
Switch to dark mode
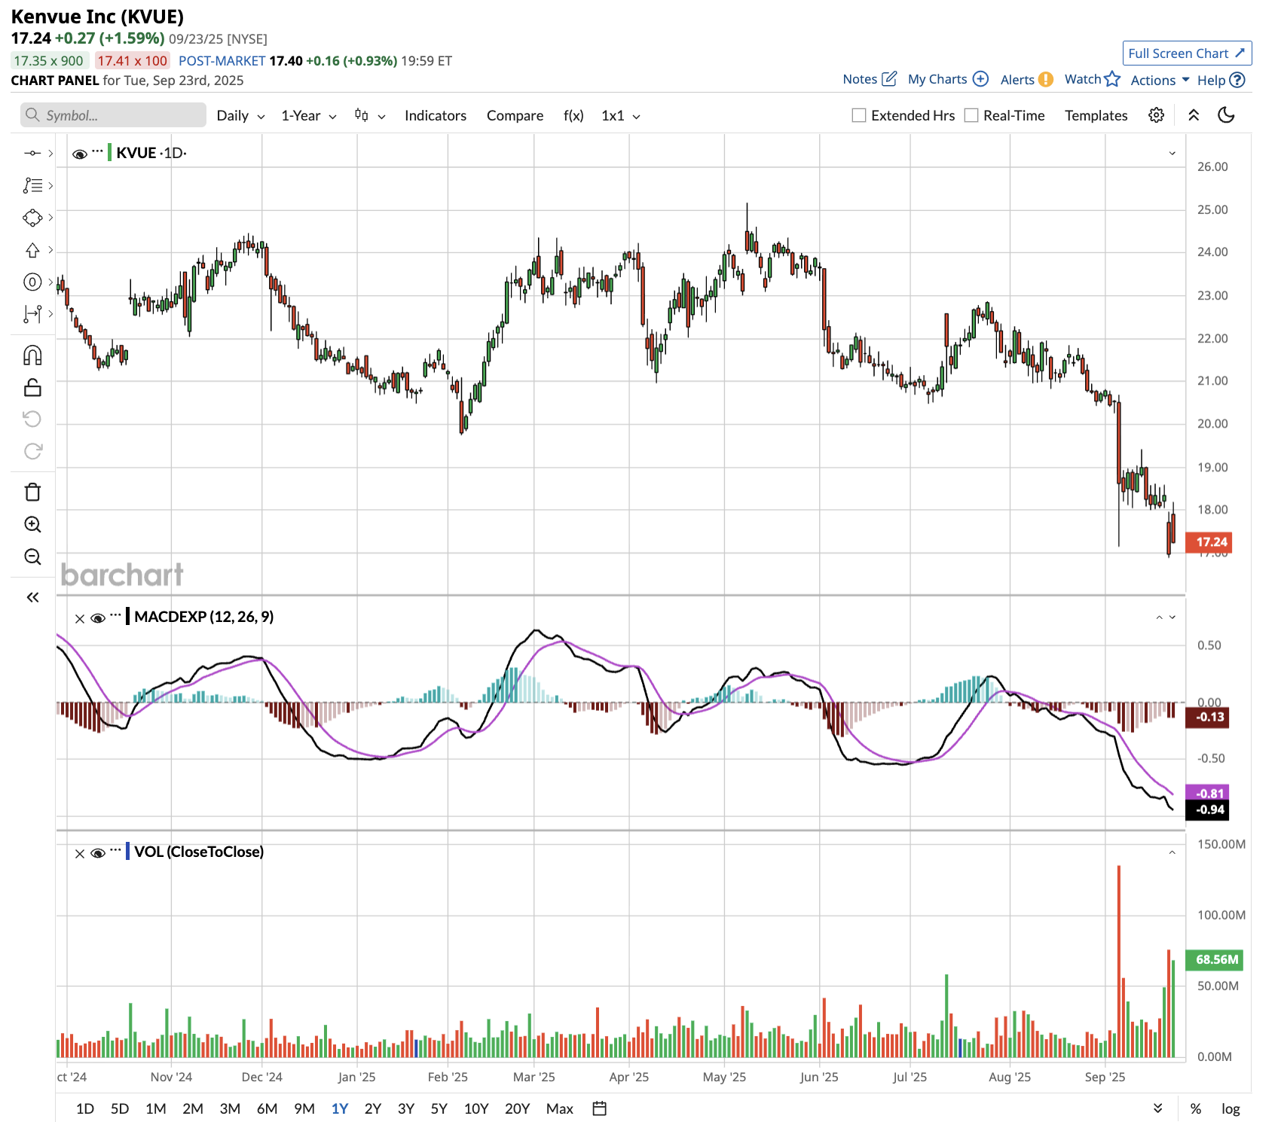click(1226, 115)
